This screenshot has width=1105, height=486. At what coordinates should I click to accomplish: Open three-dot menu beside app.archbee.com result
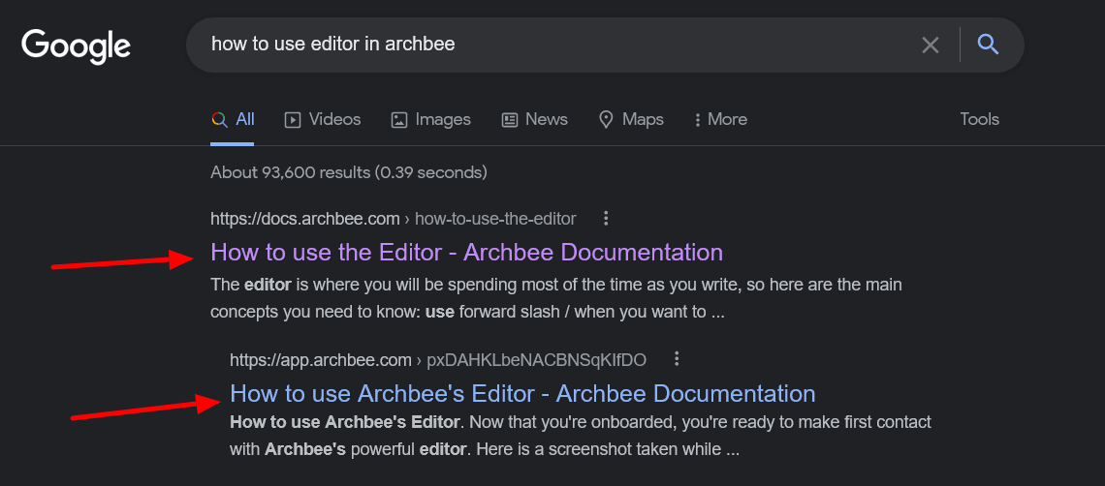677,359
